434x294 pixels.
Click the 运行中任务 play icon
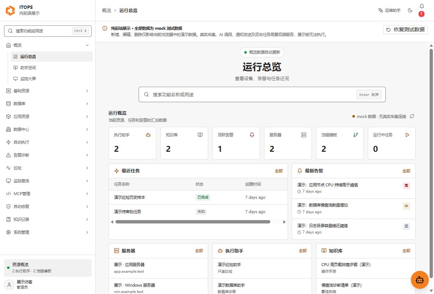point(408,135)
